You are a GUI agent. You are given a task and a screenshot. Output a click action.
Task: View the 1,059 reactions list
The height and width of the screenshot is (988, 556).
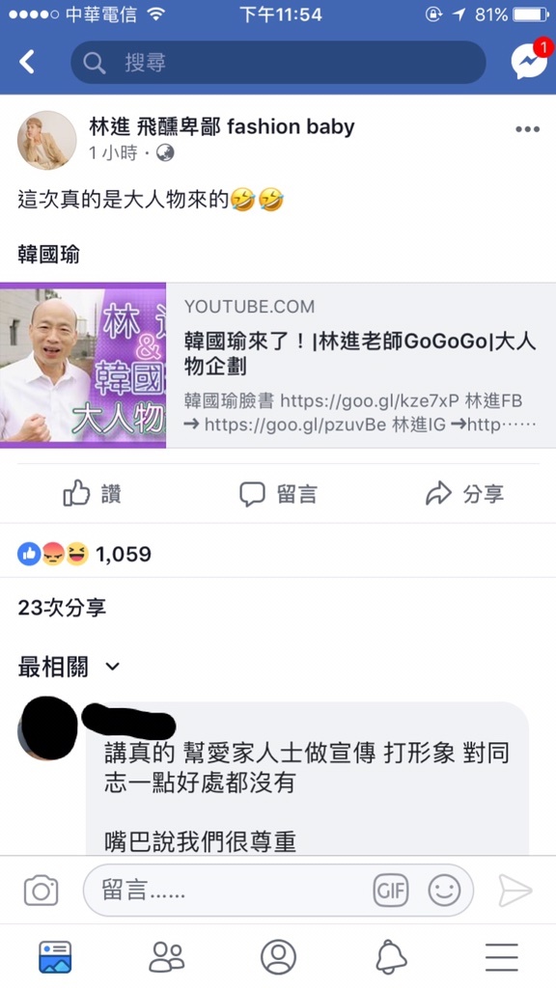click(x=85, y=554)
